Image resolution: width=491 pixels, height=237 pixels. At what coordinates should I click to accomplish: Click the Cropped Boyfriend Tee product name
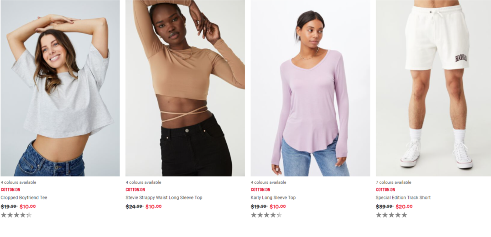[24, 197]
